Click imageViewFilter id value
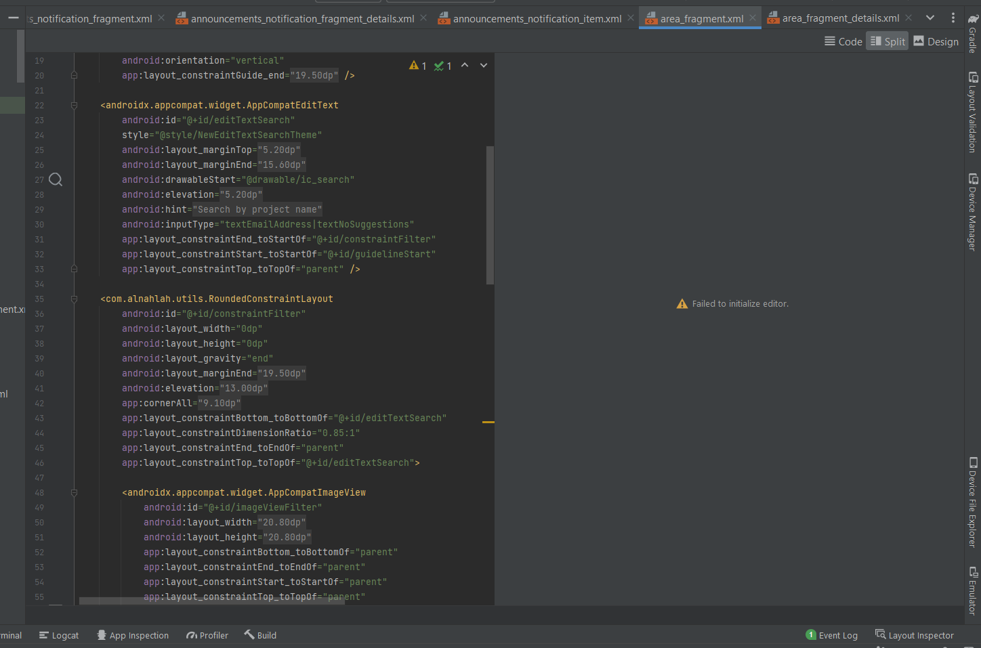The image size is (981, 648). pos(263,507)
